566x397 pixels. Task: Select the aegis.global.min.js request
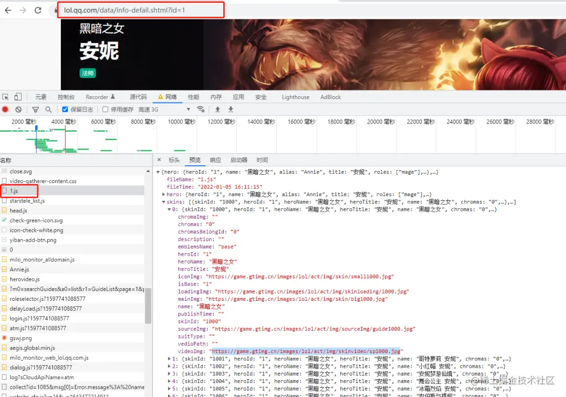[72, 348]
